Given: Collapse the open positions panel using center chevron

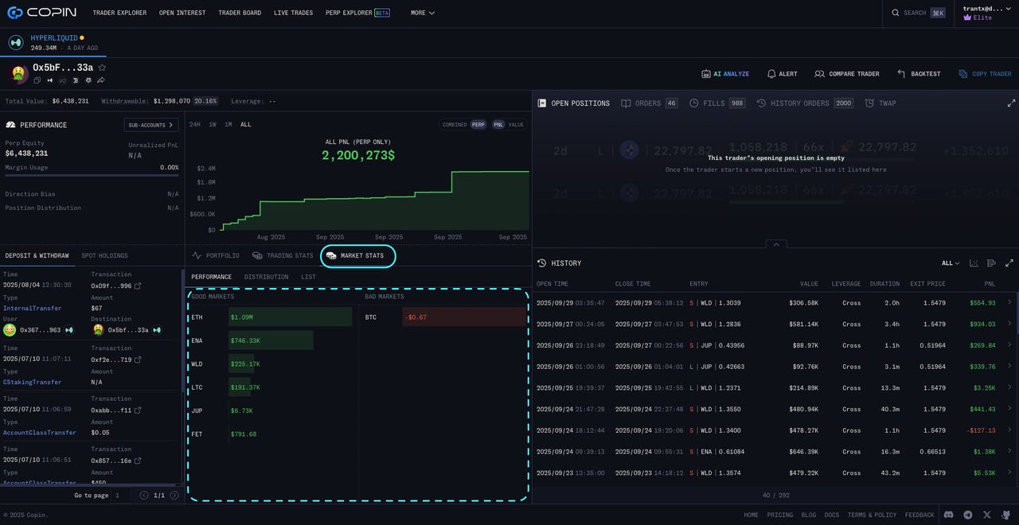Looking at the screenshot, I should coord(775,244).
